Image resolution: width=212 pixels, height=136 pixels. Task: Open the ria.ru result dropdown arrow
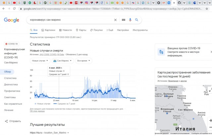pos(68,133)
